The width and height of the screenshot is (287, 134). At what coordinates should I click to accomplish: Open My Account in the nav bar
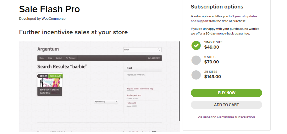click(71, 58)
